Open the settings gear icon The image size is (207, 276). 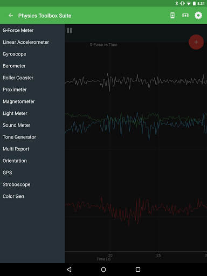(x=198, y=16)
